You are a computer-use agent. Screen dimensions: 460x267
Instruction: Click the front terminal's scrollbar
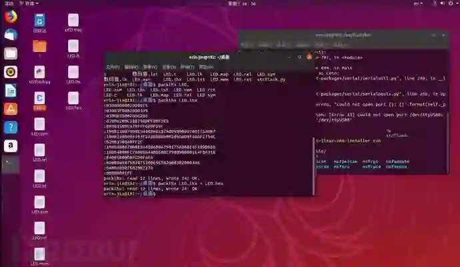(x=313, y=166)
